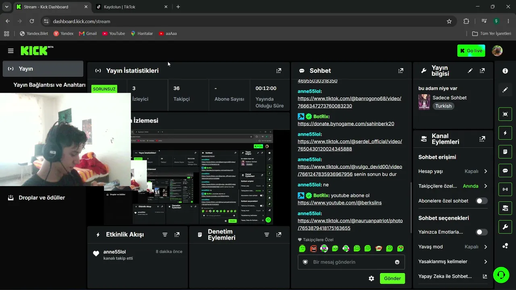
Task: Click the Go live button
Action: pyautogui.click(x=471, y=51)
